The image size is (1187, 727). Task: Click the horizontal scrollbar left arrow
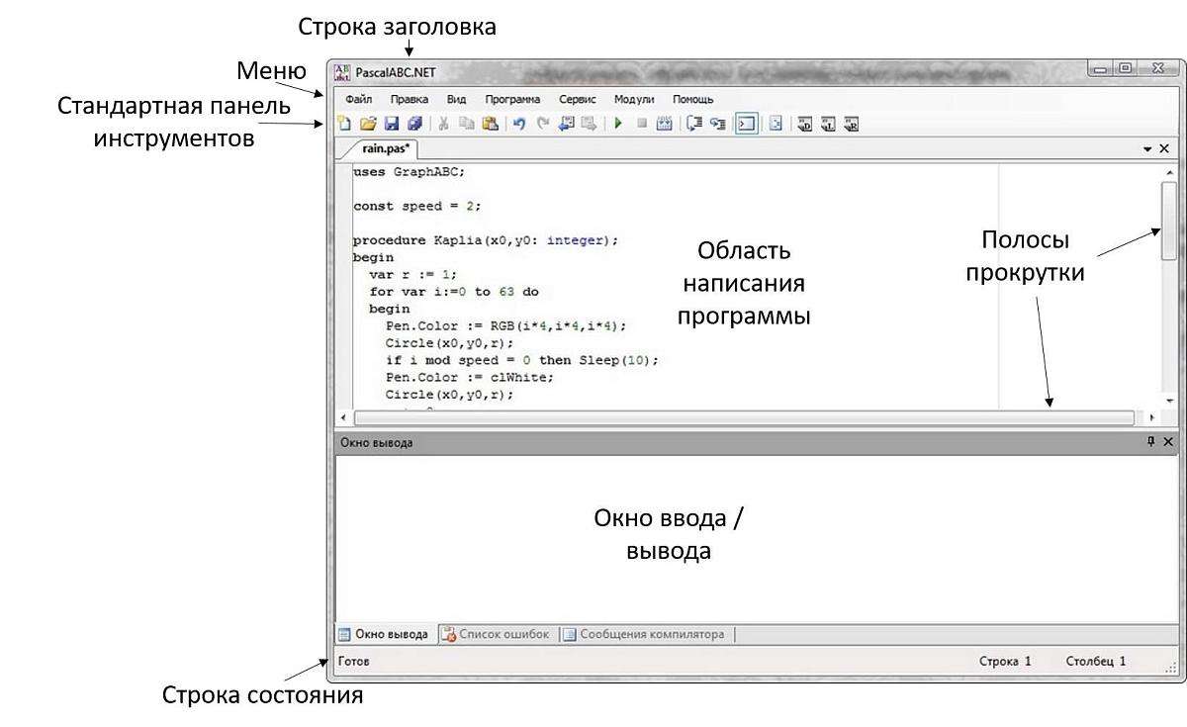[x=344, y=418]
